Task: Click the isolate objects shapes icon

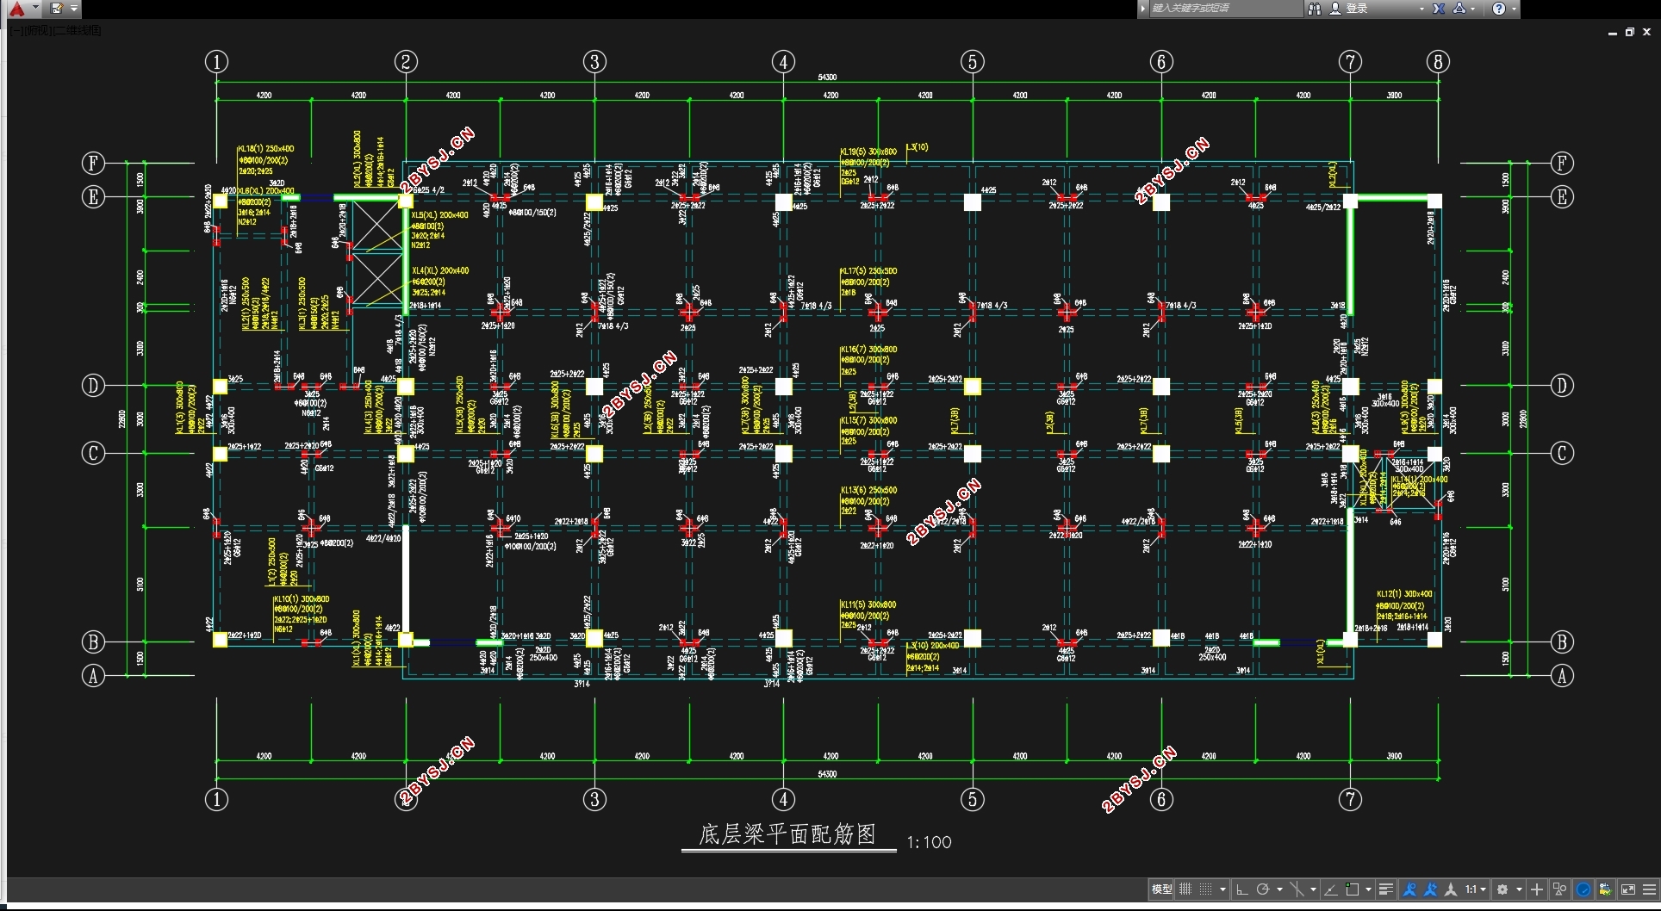Action: coord(1559,889)
